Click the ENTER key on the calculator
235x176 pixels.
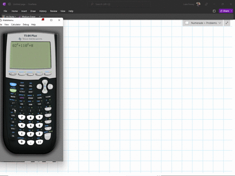[47, 136]
